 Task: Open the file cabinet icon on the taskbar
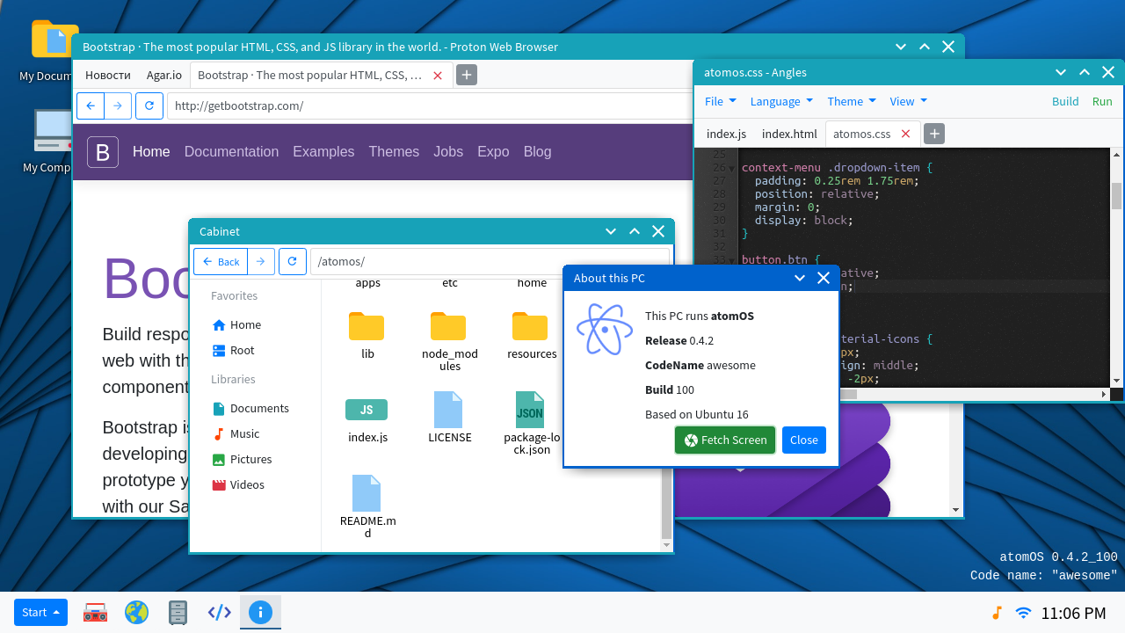[x=178, y=612]
